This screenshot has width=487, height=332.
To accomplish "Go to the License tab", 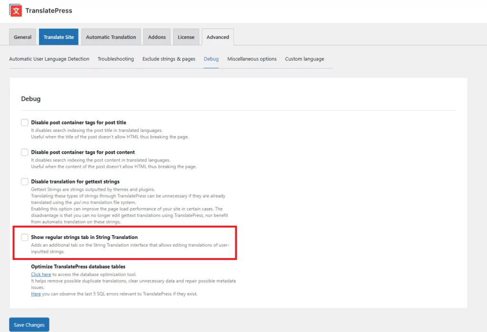I will (x=186, y=37).
